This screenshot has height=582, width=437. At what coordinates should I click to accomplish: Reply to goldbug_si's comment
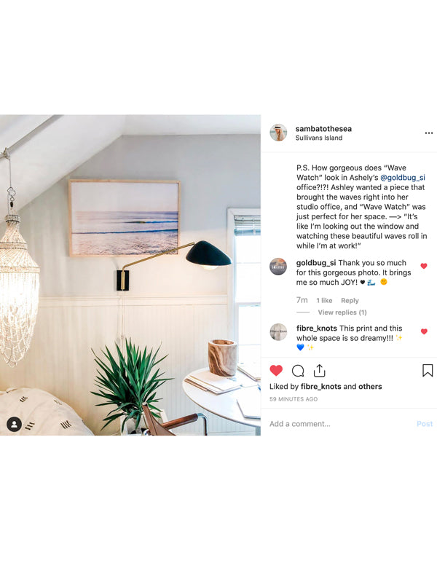[350, 300]
